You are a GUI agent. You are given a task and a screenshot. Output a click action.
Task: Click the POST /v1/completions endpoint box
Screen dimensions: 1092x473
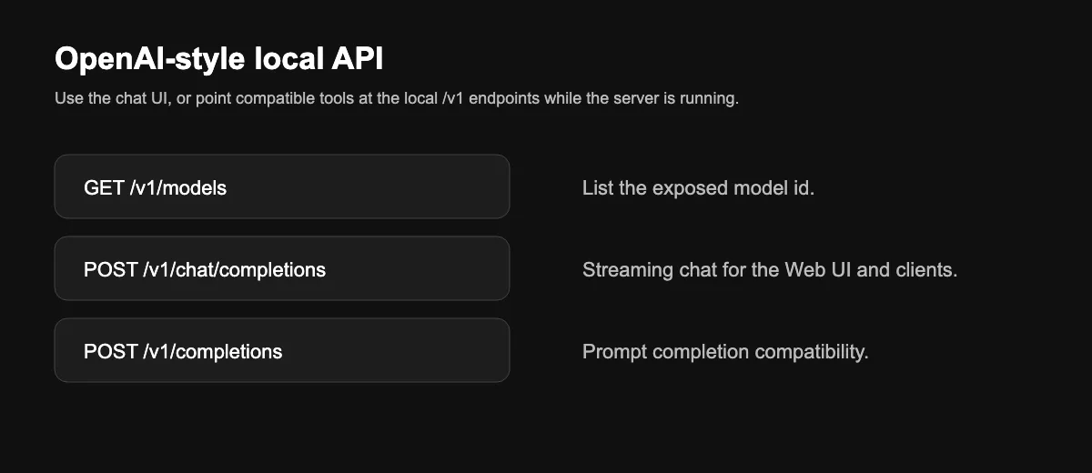[282, 350]
